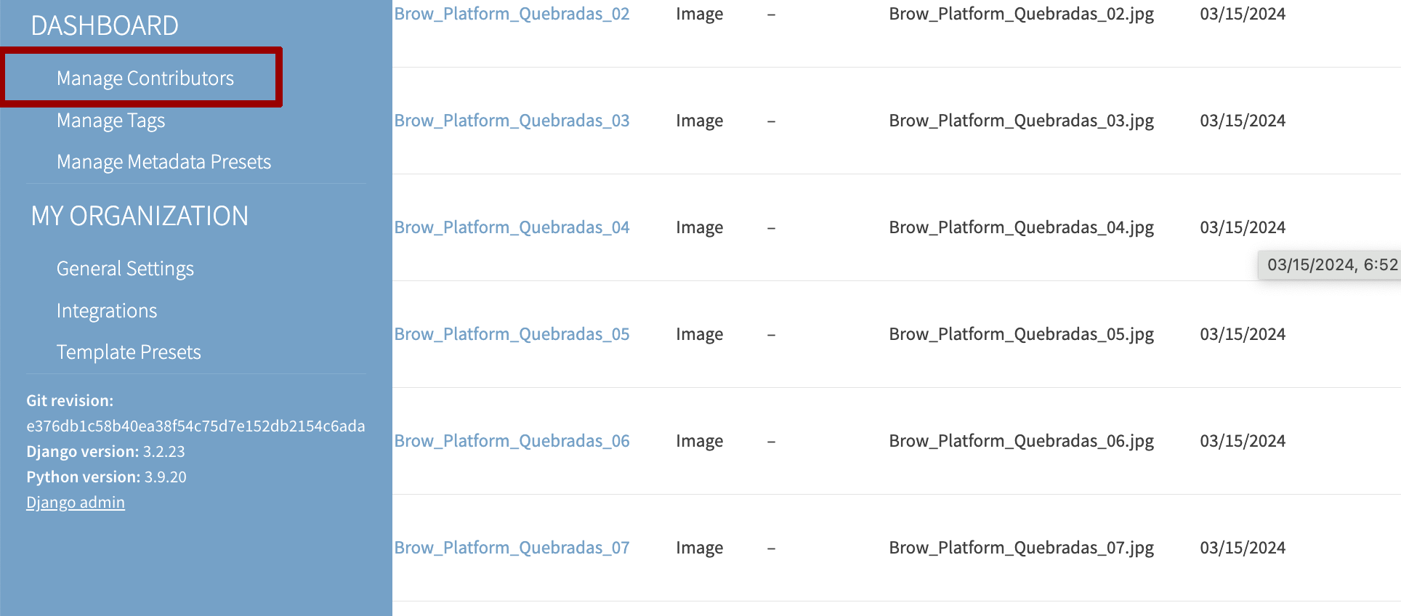The height and width of the screenshot is (616, 1401).
Task: Open the Manage Contributors page
Action: [x=145, y=78]
